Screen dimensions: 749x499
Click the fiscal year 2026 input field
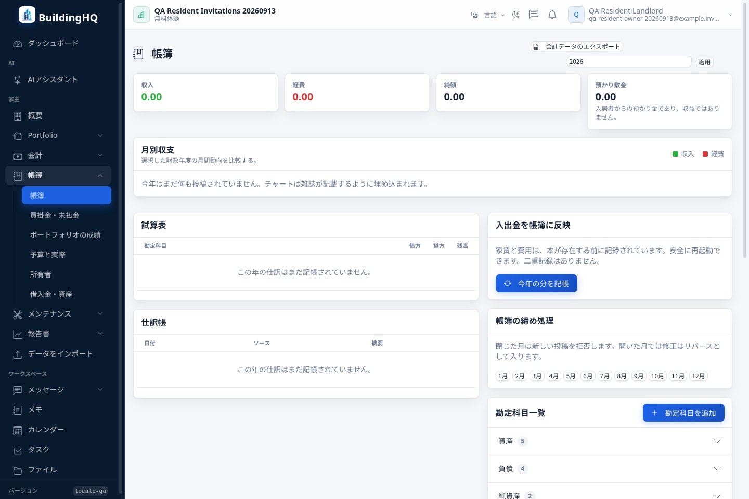click(x=629, y=61)
